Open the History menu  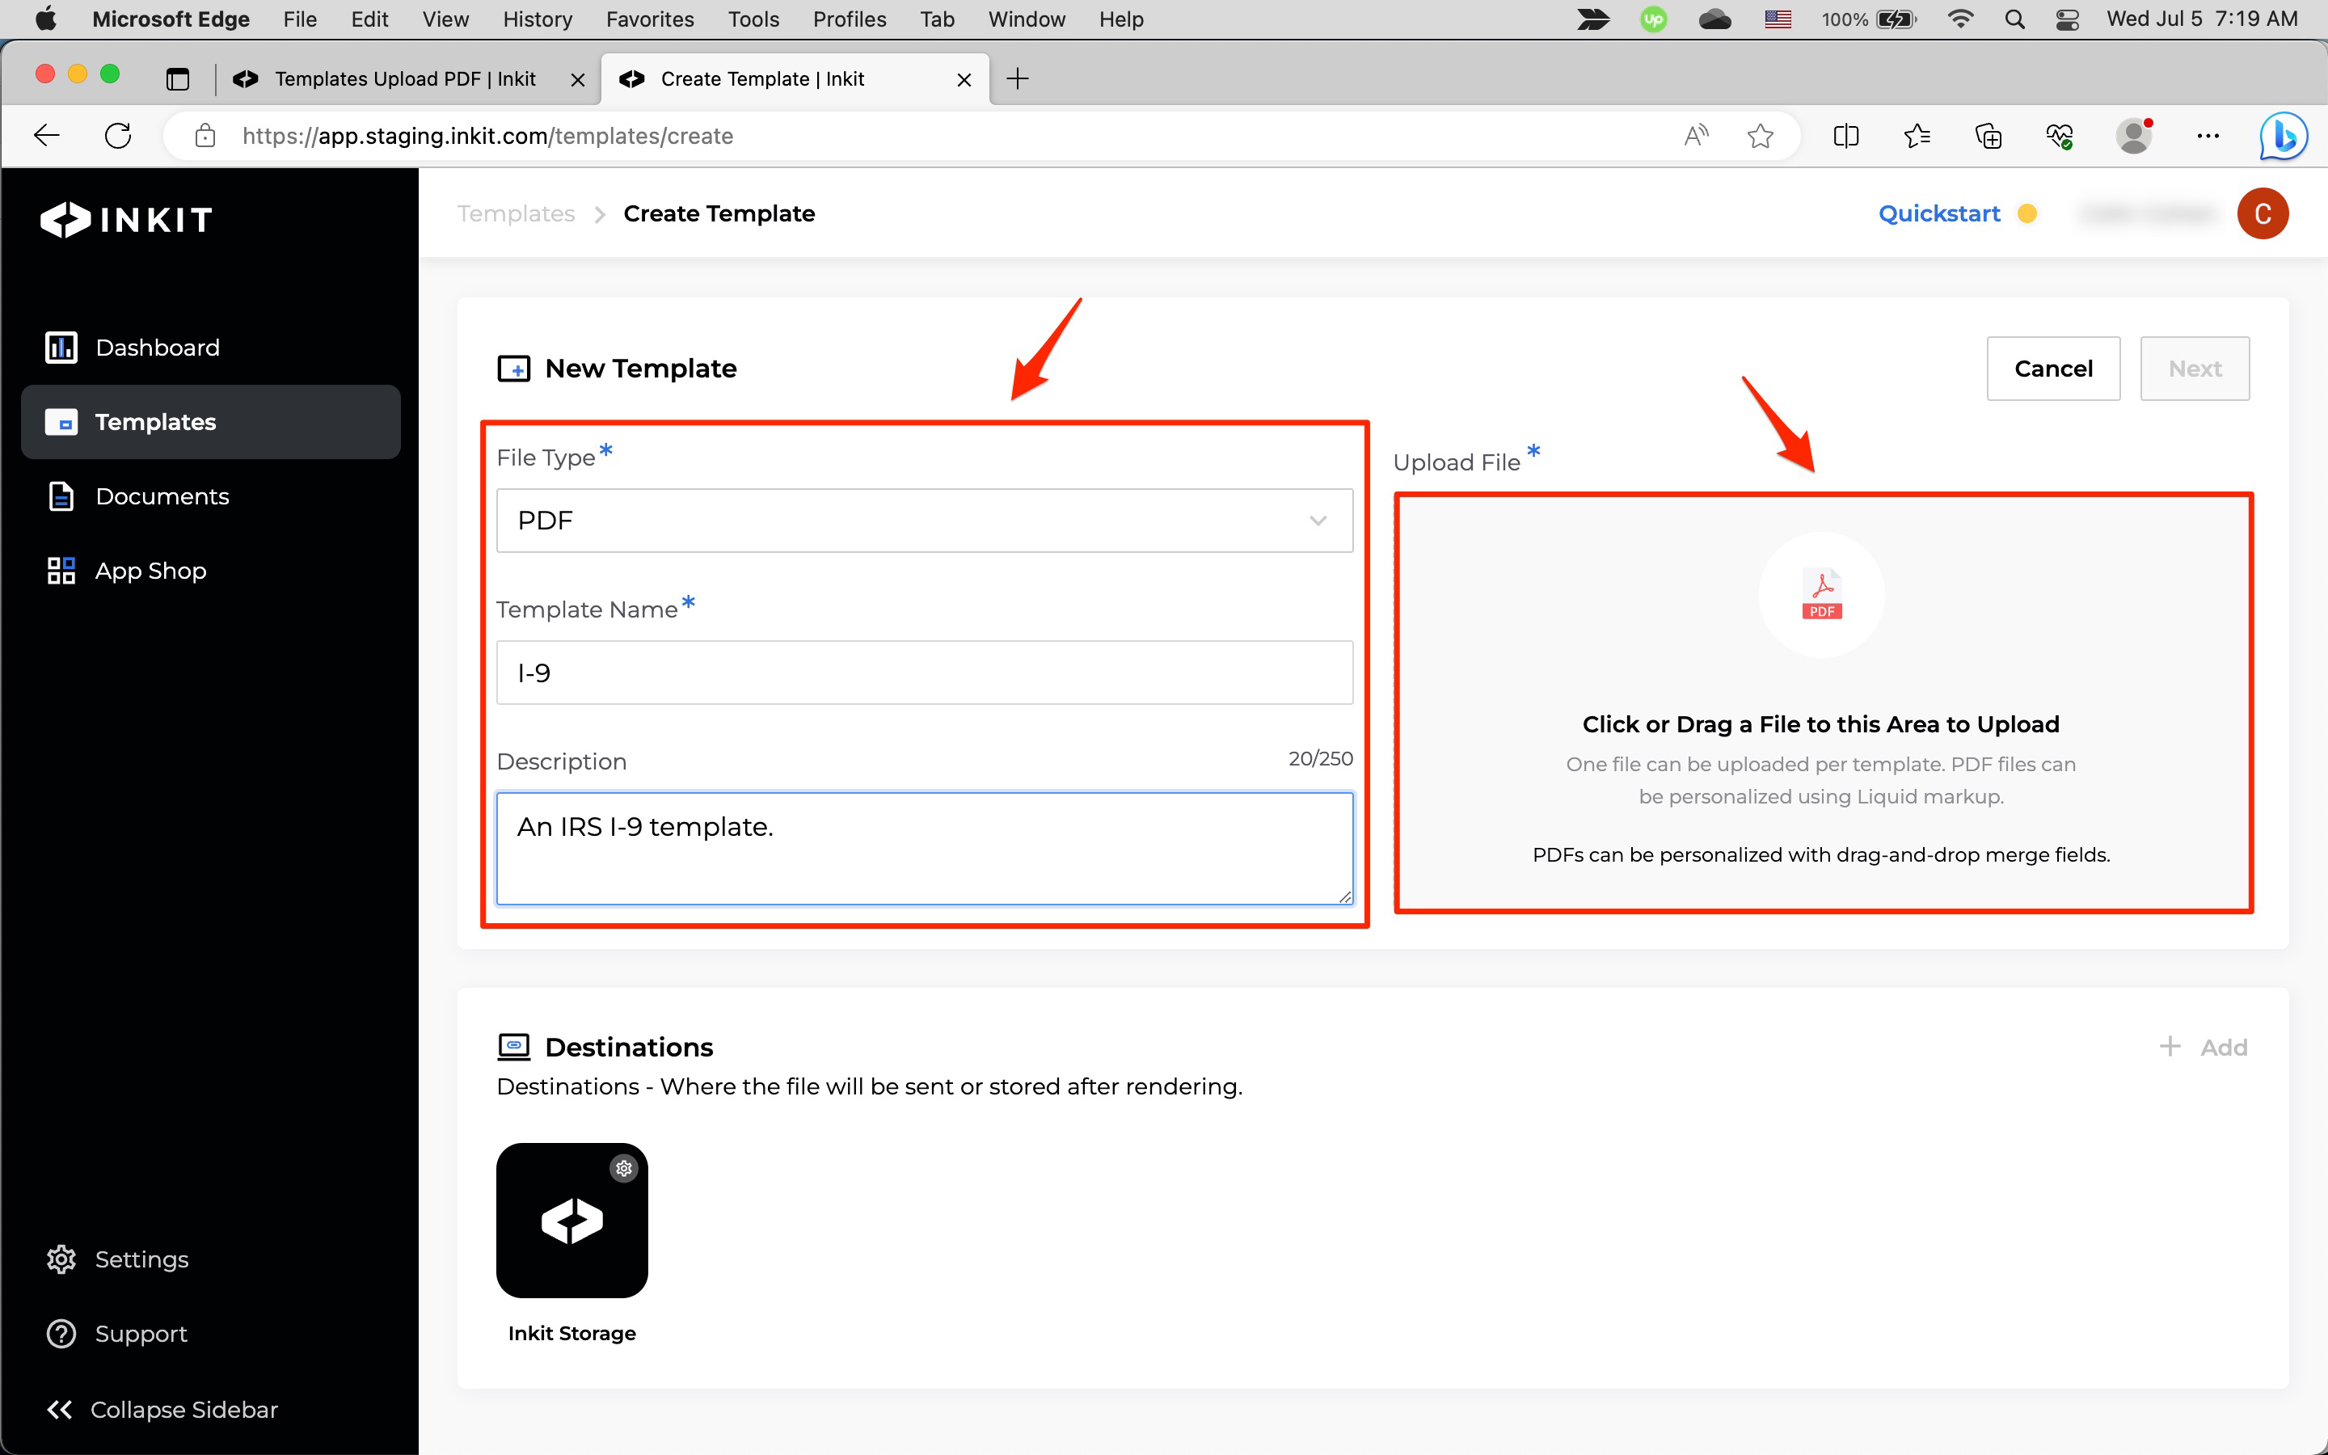pos(537,19)
